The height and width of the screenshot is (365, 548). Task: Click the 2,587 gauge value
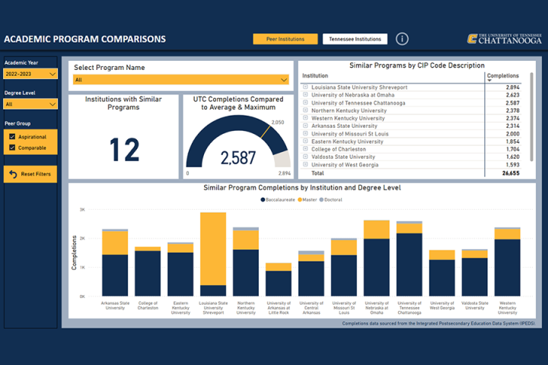[238, 158]
